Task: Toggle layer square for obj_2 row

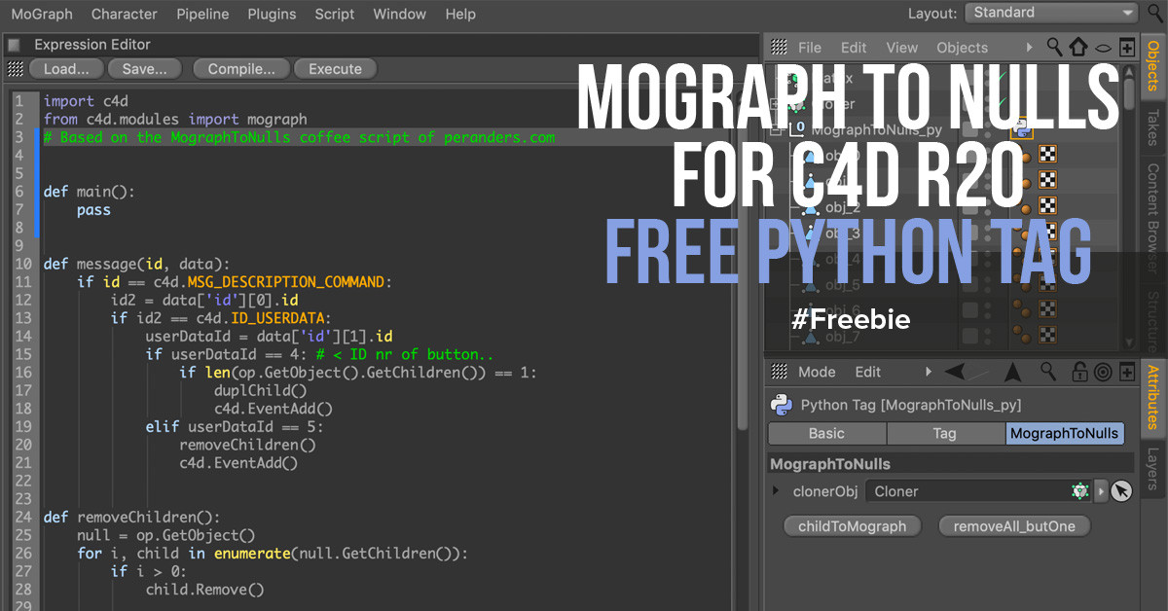Action: click(969, 206)
